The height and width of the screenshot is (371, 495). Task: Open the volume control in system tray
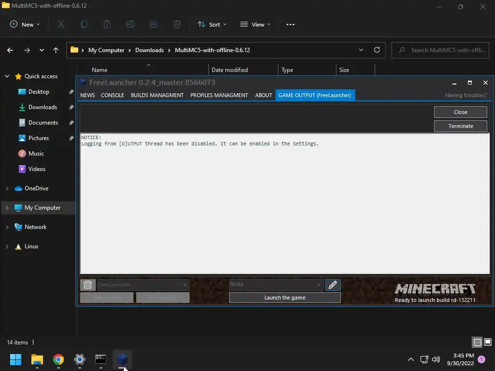[x=436, y=359]
